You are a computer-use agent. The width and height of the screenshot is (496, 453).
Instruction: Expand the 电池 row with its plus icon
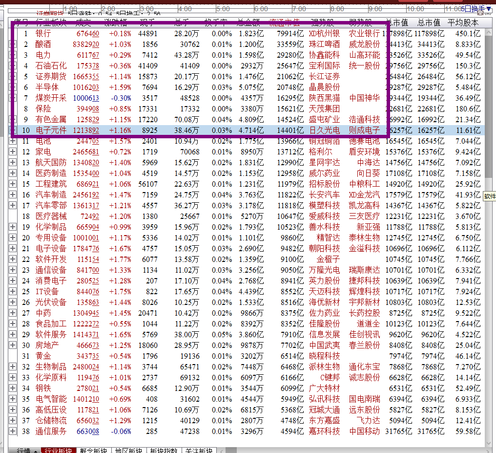[x=12, y=141]
